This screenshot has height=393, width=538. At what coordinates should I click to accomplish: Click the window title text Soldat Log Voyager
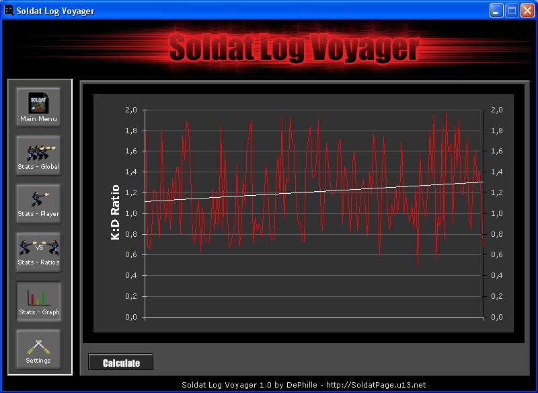pos(55,11)
